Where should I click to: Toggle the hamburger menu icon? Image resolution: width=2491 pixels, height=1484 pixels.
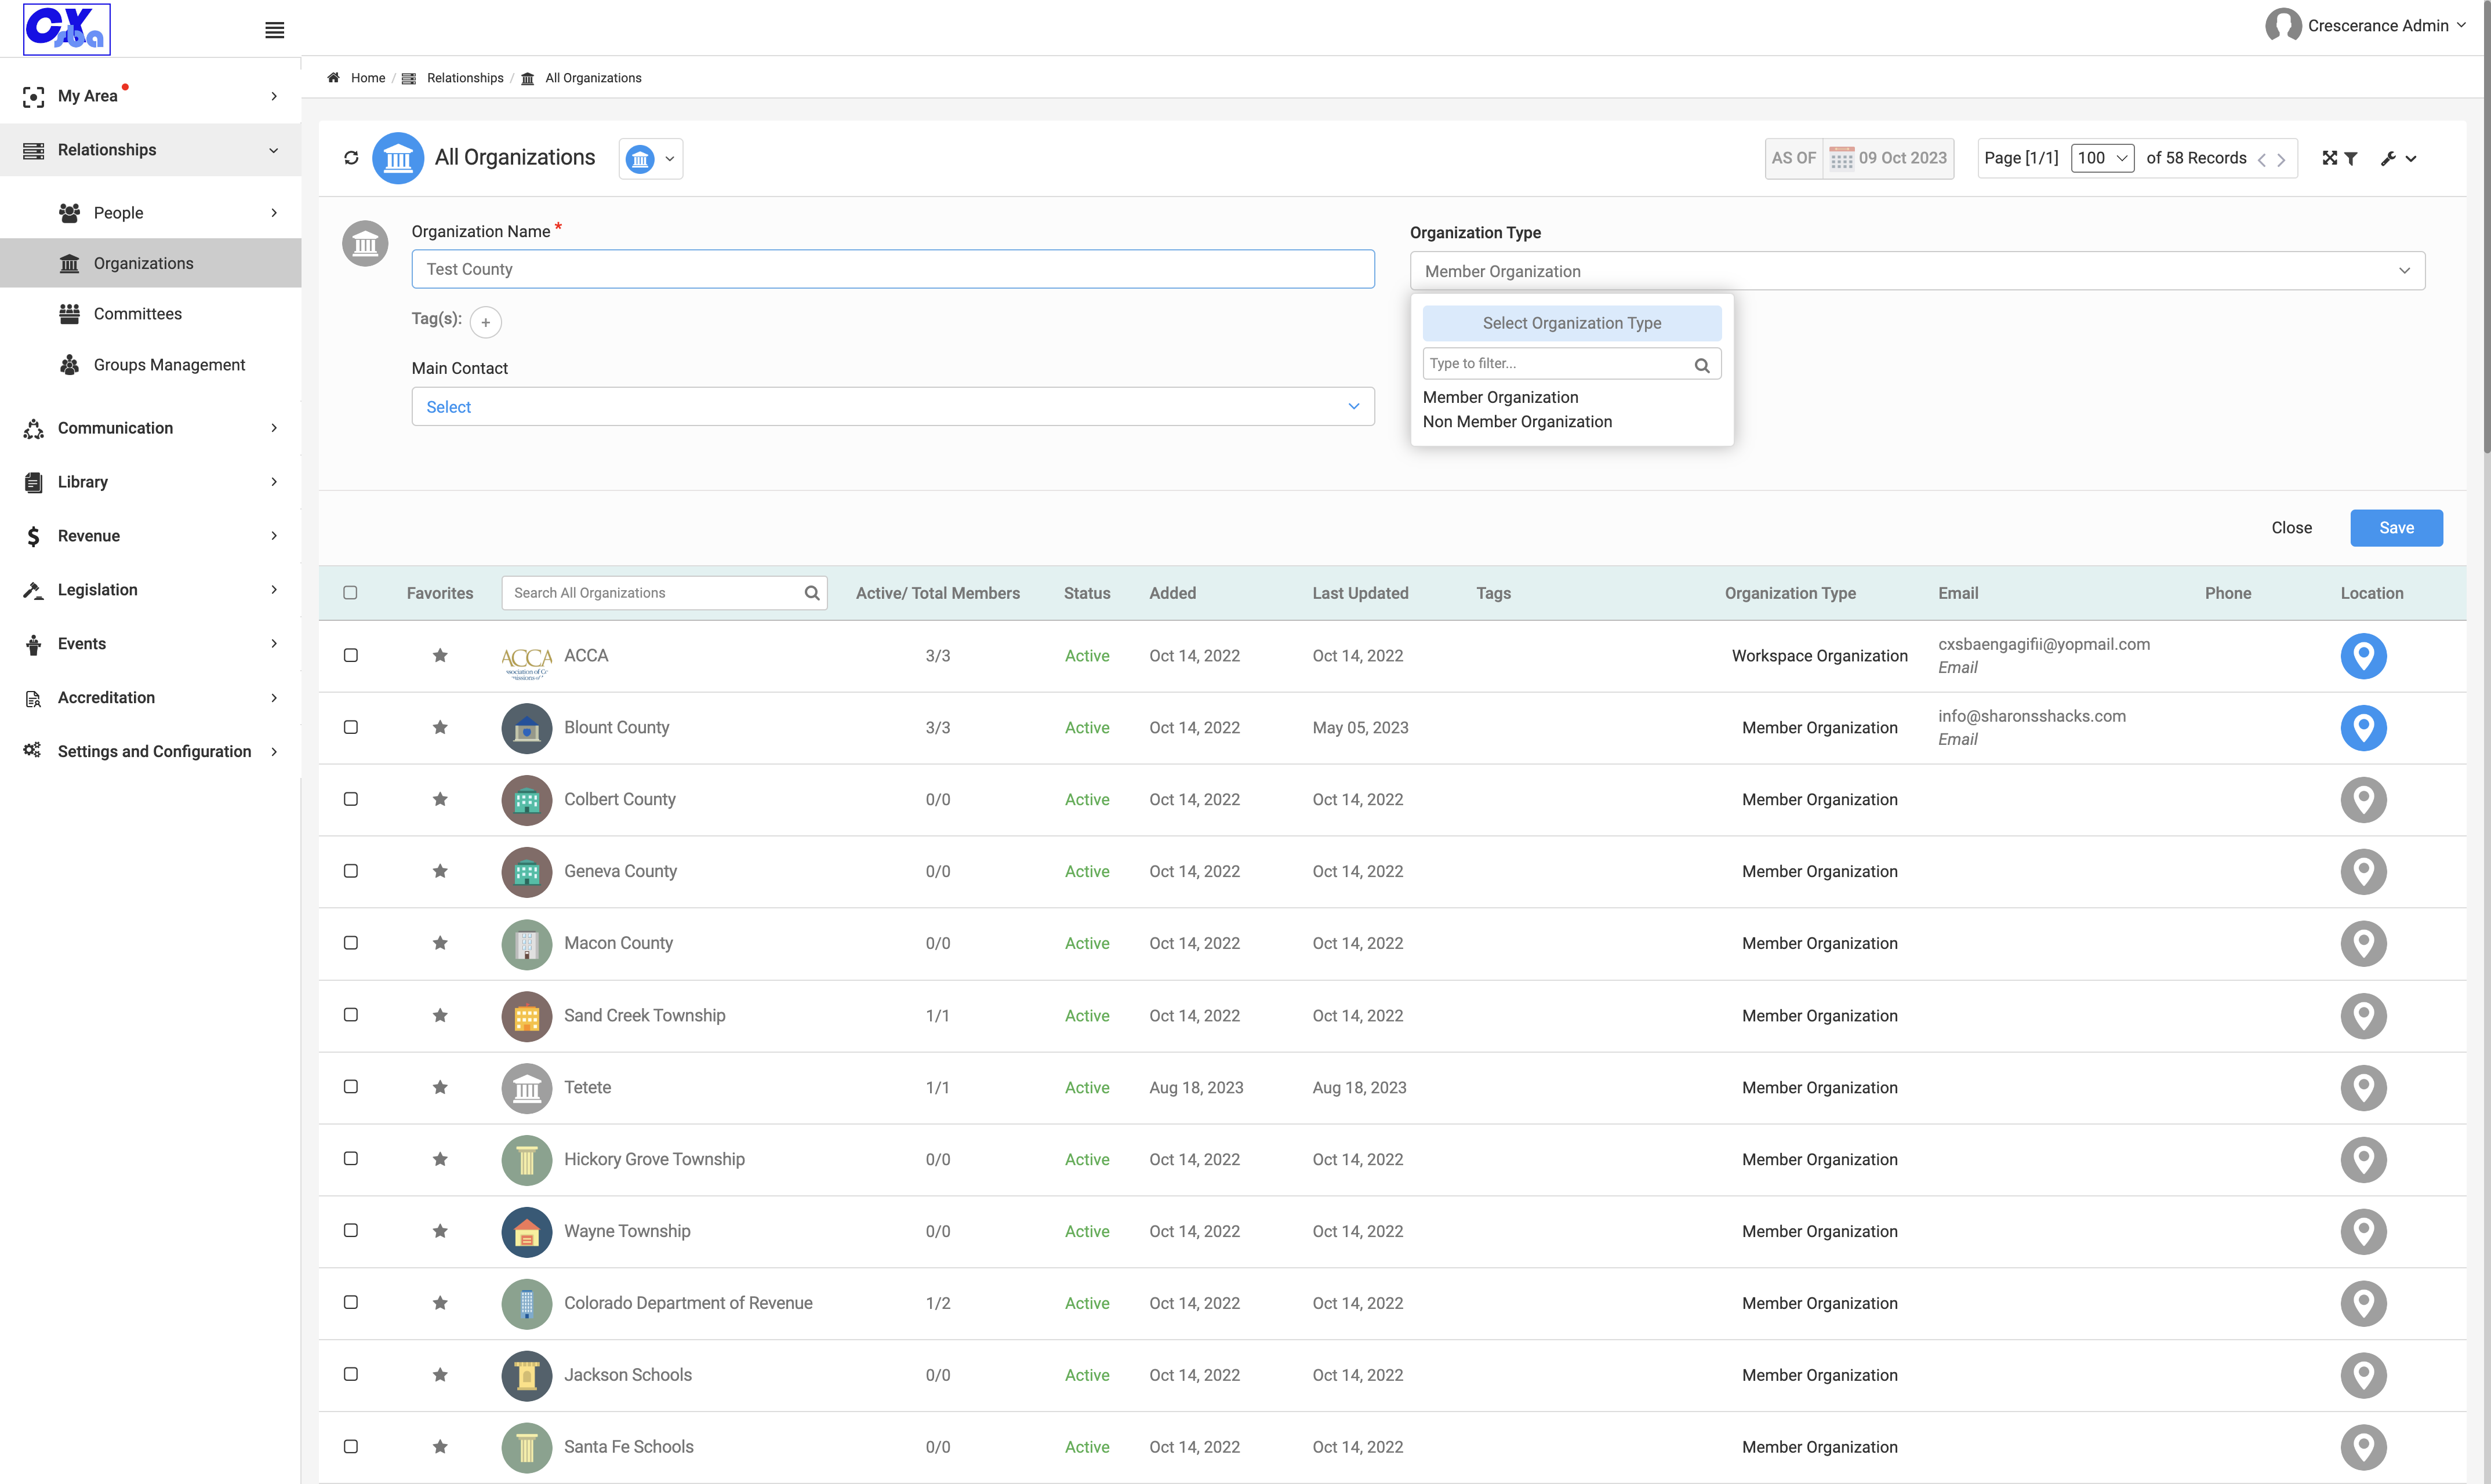tap(274, 30)
